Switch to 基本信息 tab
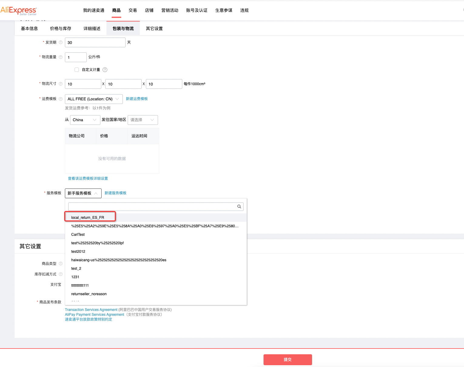464x367 pixels. tap(29, 28)
